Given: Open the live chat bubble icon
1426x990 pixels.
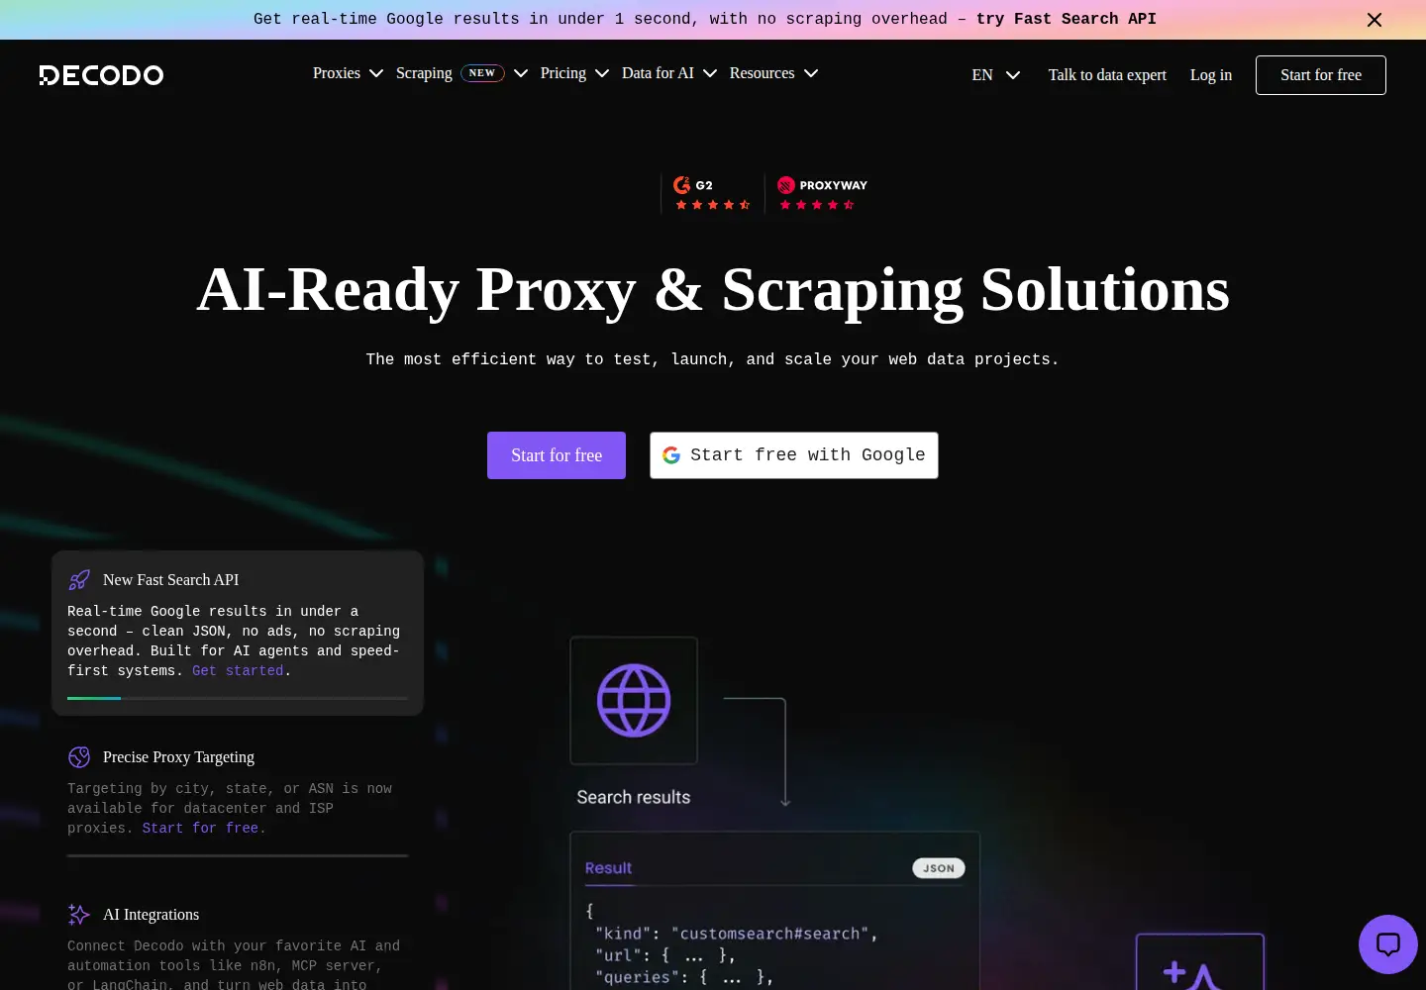Looking at the screenshot, I should (1388, 944).
